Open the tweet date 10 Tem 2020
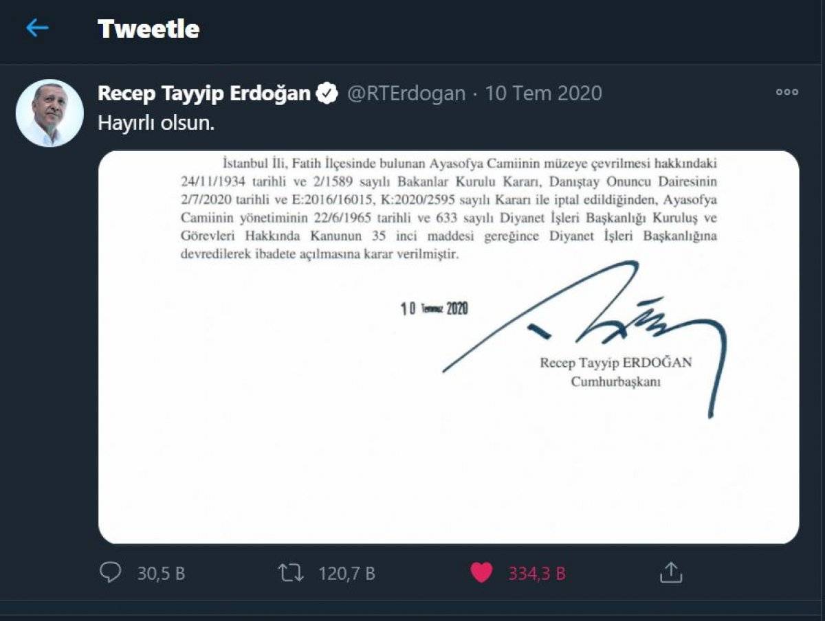The image size is (825, 621). coord(544,93)
